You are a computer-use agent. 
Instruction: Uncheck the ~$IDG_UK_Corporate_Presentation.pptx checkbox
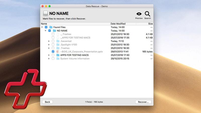click(53, 51)
